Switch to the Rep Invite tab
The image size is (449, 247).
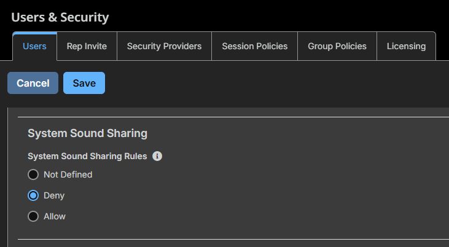pyautogui.click(x=87, y=46)
